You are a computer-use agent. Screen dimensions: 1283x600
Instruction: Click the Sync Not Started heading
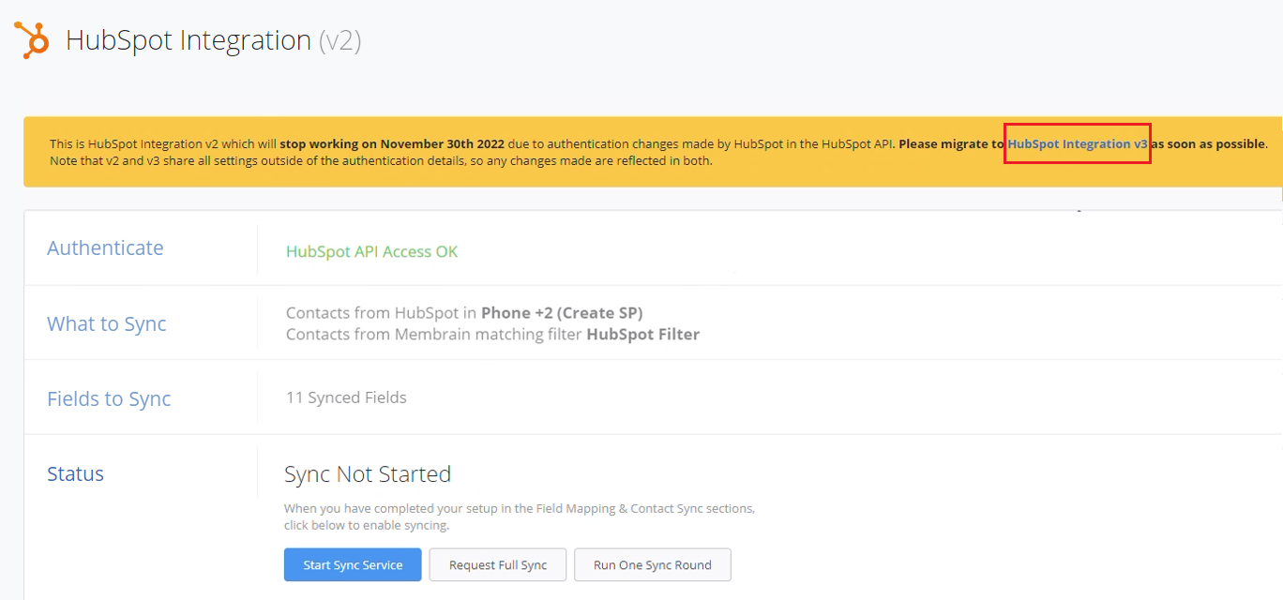point(368,474)
